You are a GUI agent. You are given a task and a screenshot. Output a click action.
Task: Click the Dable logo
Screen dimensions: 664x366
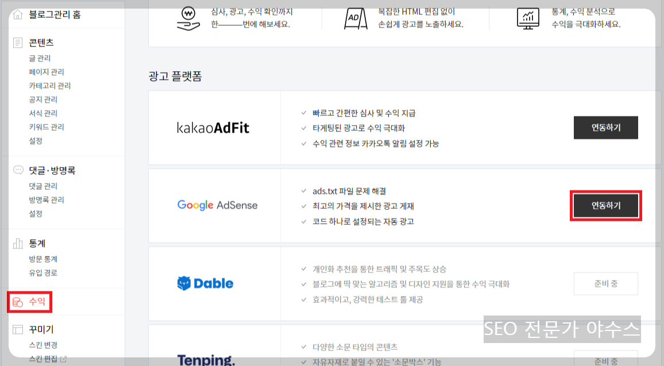click(x=206, y=283)
